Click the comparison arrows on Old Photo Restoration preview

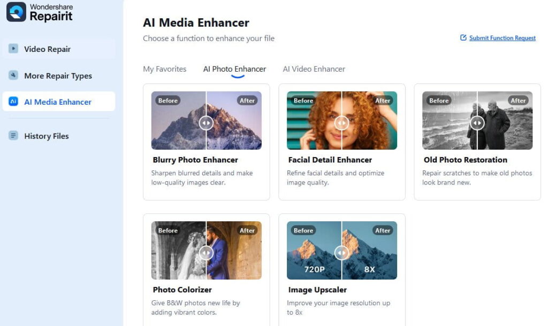click(x=477, y=123)
